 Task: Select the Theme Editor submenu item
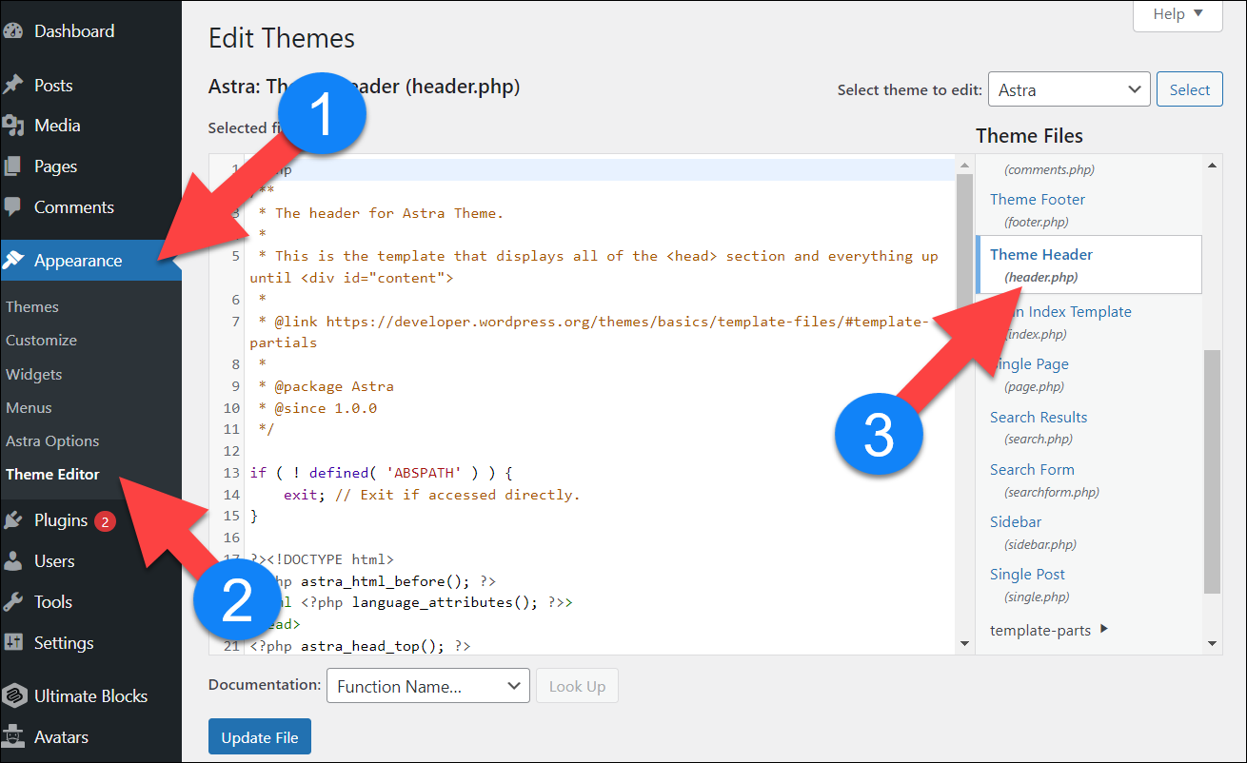(x=52, y=475)
